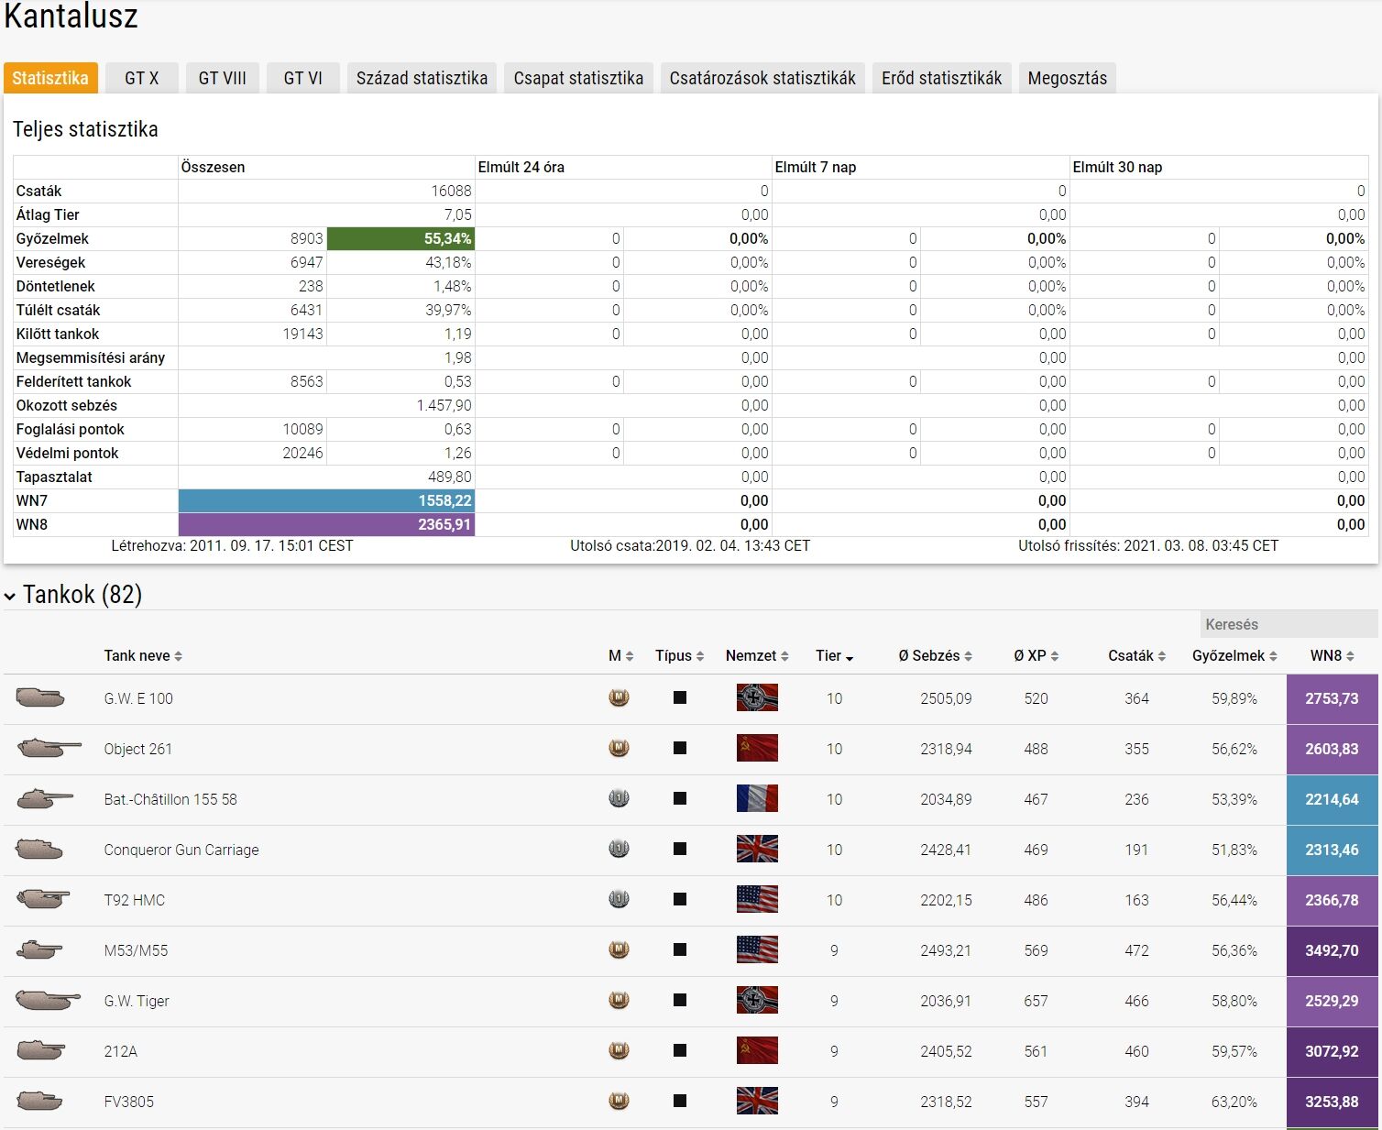This screenshot has height=1130, width=1382.
Task: Click the mastery badge for Conqueror Gun Carriage
Action: [620, 850]
